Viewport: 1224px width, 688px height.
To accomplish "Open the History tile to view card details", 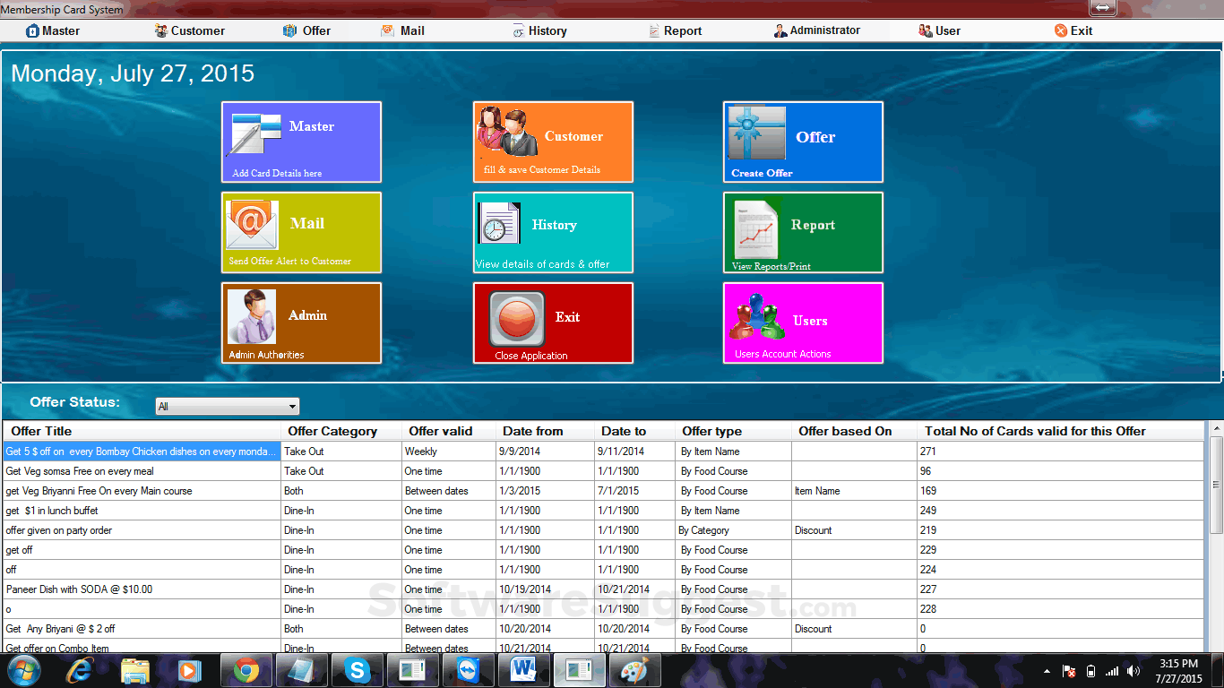I will click(x=552, y=232).
